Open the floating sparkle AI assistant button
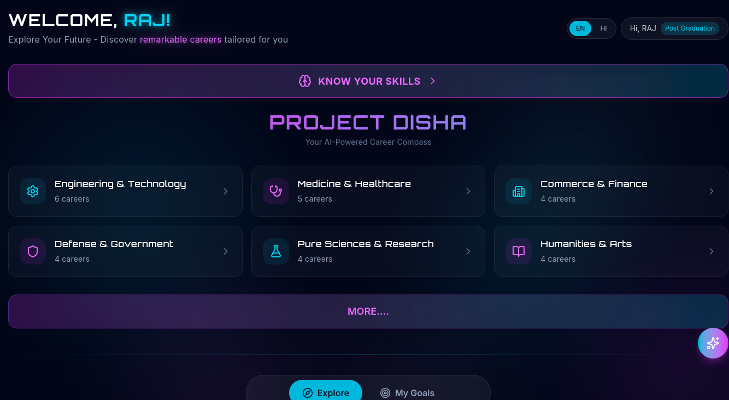The width and height of the screenshot is (729, 400). [713, 343]
